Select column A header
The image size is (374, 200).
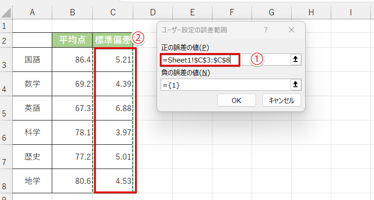tap(32, 13)
